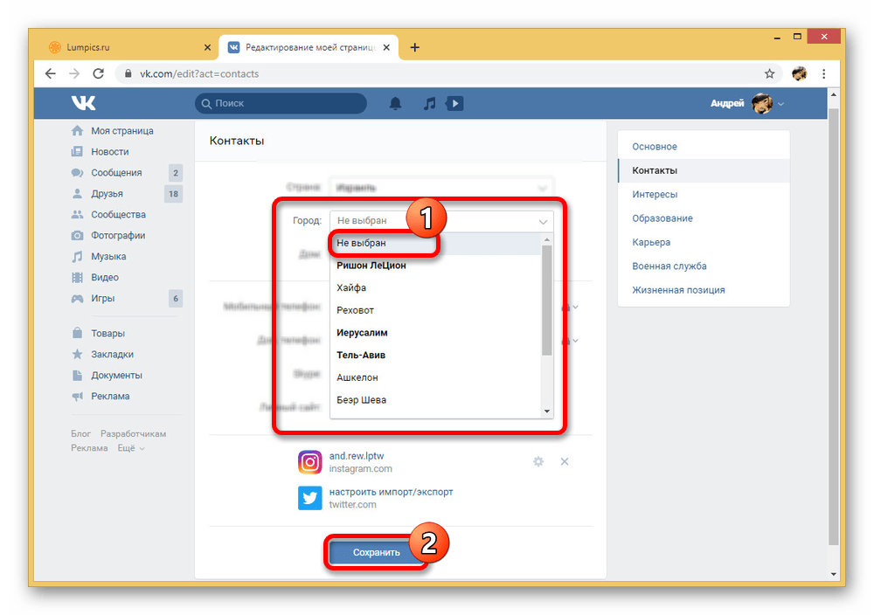874x615 pixels.
Task: Switch to Жизненная позиция tab
Action: point(704,290)
